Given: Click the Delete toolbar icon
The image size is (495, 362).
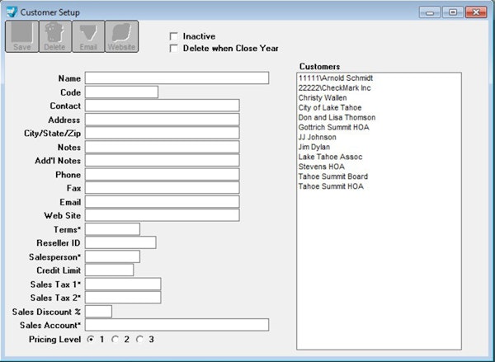Looking at the screenshot, I should pos(54,37).
